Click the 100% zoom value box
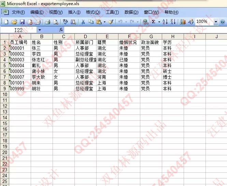The width and height of the screenshot is (227, 186). tap(204, 22)
